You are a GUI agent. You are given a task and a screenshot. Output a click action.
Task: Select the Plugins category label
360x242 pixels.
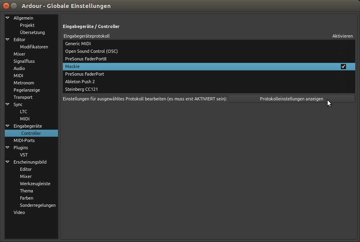tap(21, 148)
